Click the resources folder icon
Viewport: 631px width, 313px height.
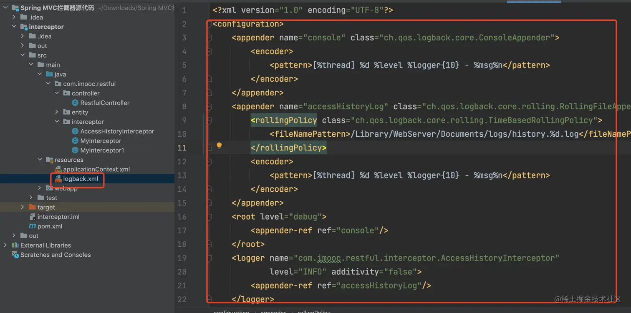pos(49,160)
